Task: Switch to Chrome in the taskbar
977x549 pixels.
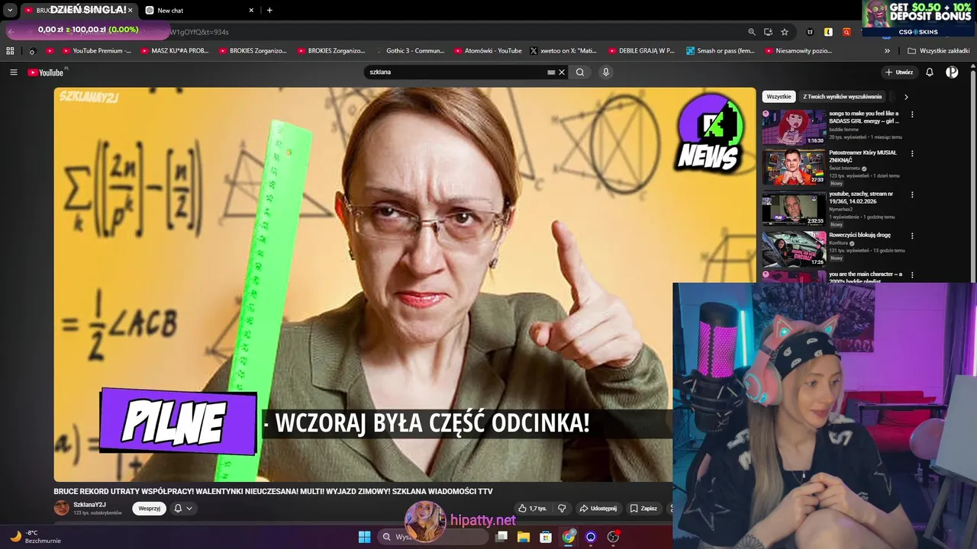Action: [x=569, y=537]
